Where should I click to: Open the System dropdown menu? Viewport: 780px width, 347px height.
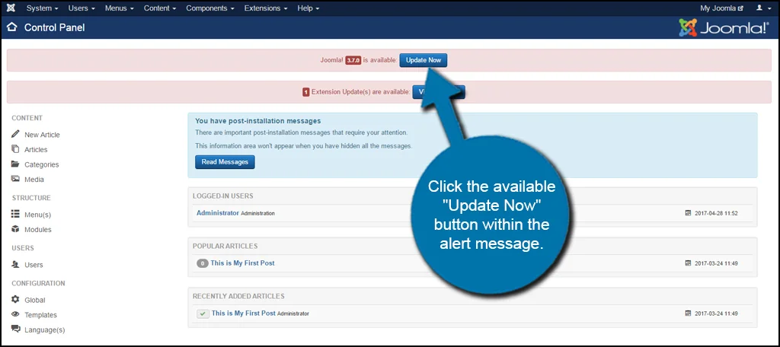point(43,8)
